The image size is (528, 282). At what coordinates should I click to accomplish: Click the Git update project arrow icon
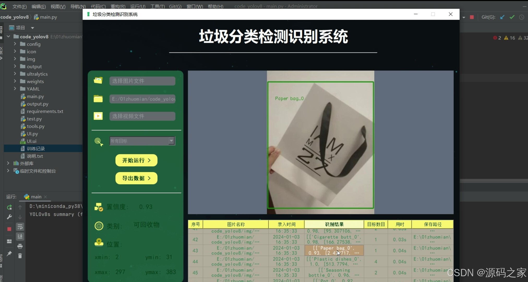click(x=502, y=17)
